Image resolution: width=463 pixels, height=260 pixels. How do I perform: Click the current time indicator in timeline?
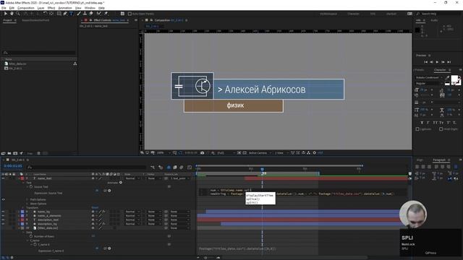click(x=262, y=169)
